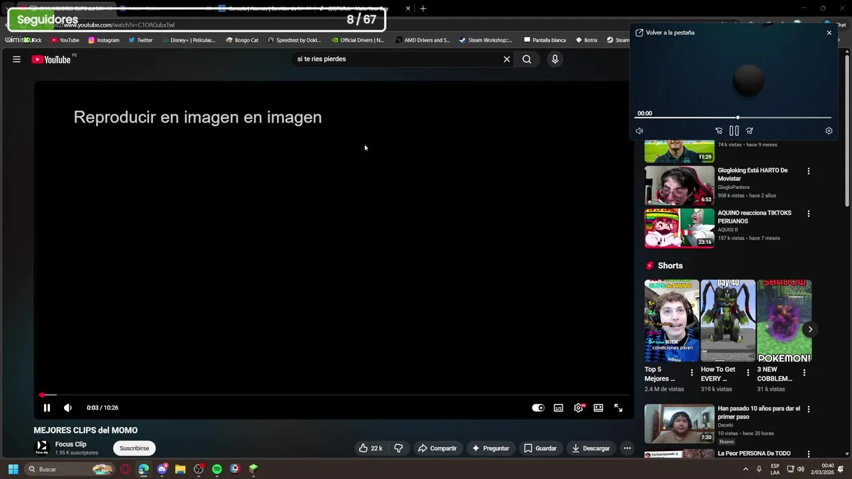Screen dimensions: 852x479
Task: Open the Top 5 Mejores short thumbnail
Action: click(x=672, y=321)
